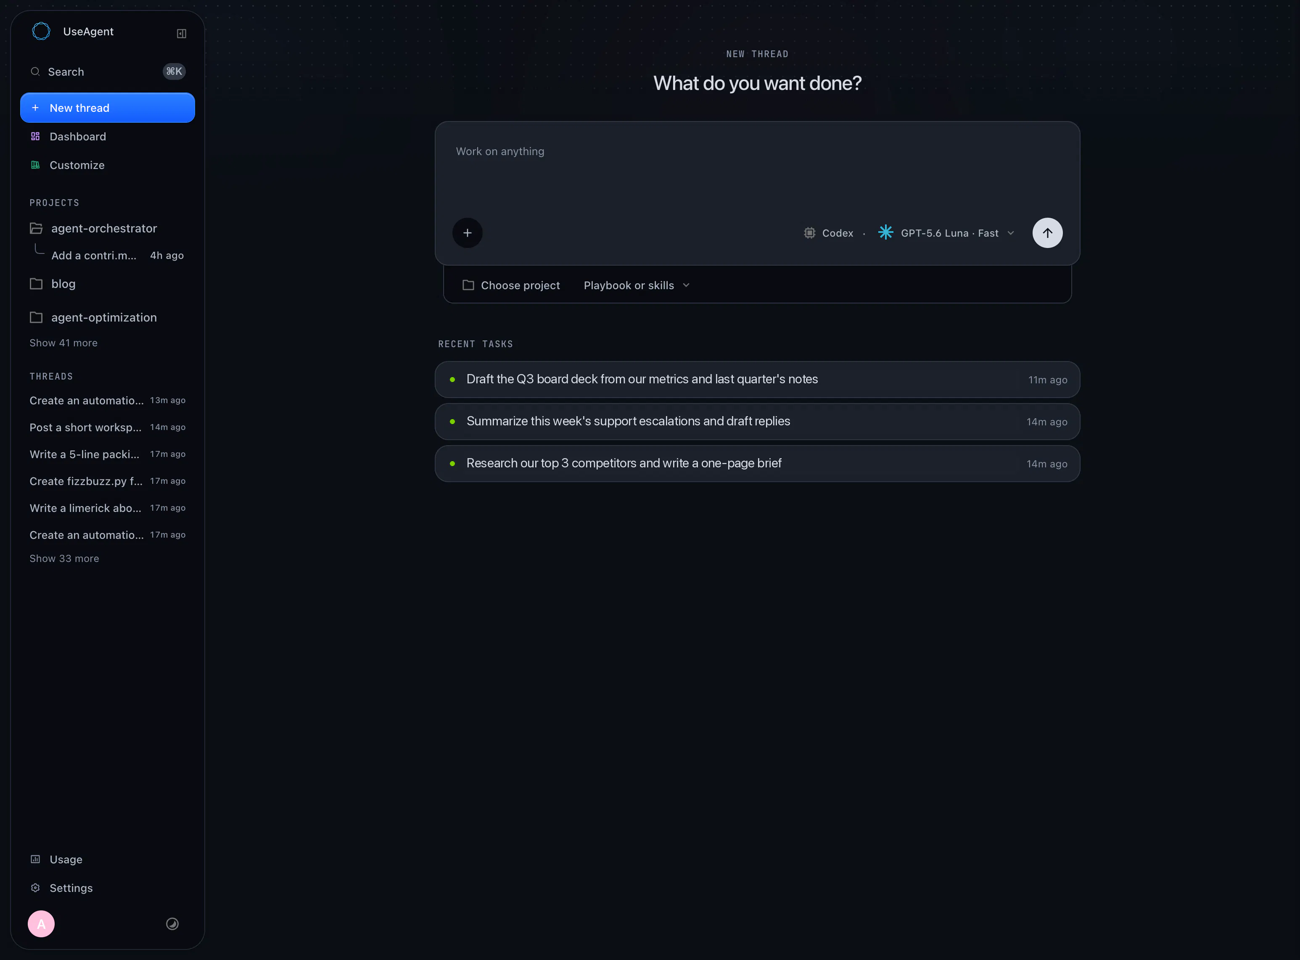The image size is (1300, 960).
Task: Open the Usage menu item
Action: [x=108, y=860]
